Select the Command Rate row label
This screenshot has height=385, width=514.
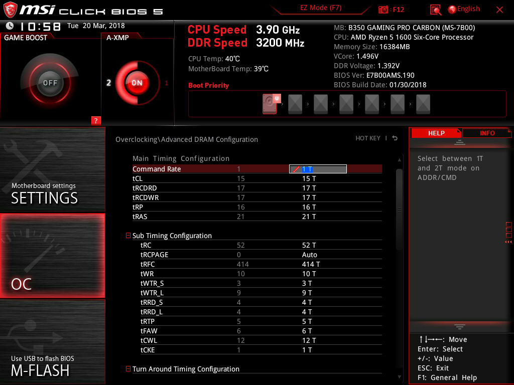click(157, 169)
